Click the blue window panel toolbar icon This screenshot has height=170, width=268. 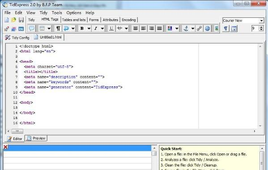21,29
